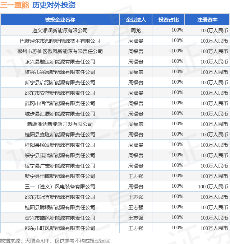Click 周福贵 in the 武冈市佰信 row
Viewport: 230px width, 244px height.
click(136, 103)
